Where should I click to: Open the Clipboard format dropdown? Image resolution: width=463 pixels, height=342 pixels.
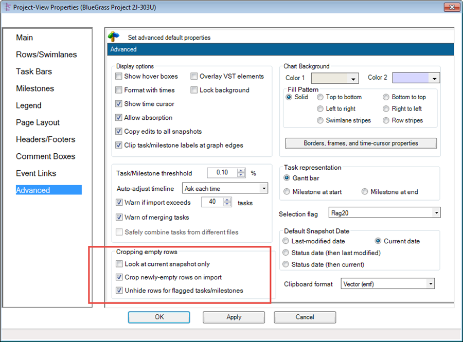430,284
